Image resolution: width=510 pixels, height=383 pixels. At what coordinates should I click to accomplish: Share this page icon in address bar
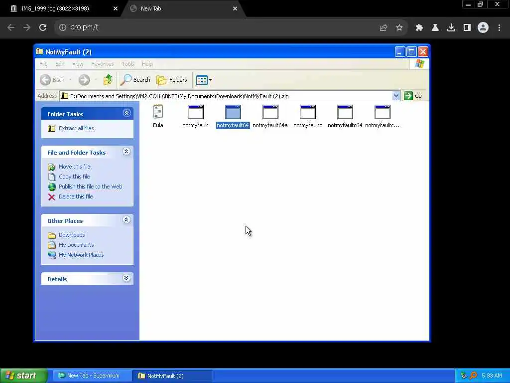pos(383,28)
